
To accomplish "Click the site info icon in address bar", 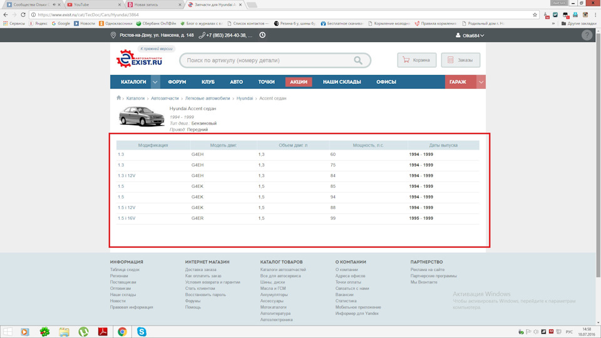I will [x=33, y=14].
